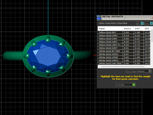This screenshot has width=153, height=115.
Task: Click the 1.96 DWT value
Action: (x=137, y=33)
